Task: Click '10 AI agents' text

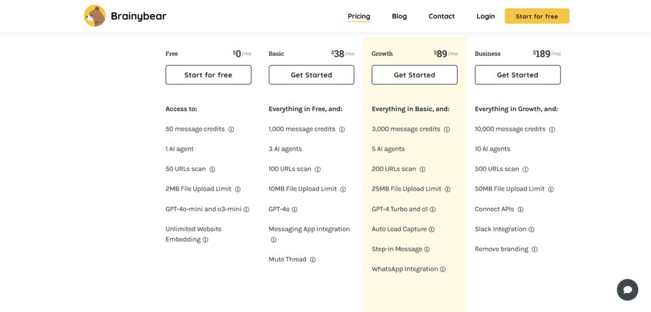Action: pyautogui.click(x=493, y=149)
